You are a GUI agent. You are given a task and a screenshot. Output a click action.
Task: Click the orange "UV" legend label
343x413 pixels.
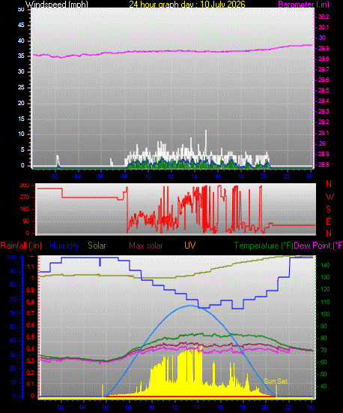(189, 246)
